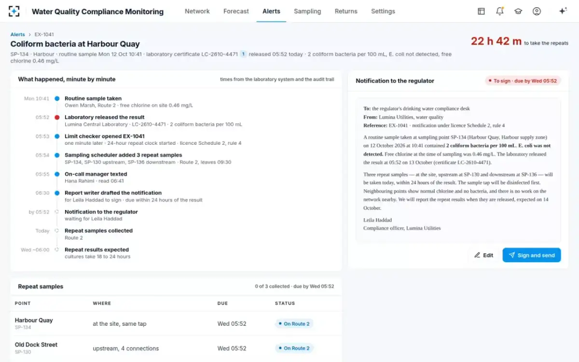The image size is (579, 362).
Task: Select the dot for Report writer drafted the notification
Action: [x=57, y=193]
